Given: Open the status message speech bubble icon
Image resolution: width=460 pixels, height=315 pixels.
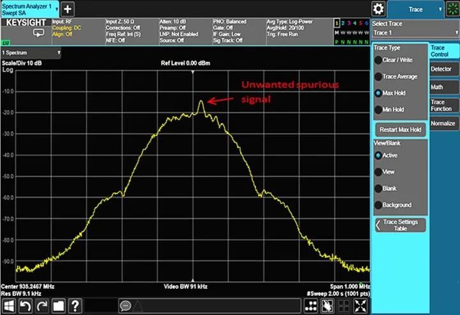Looking at the screenshot, I should click(126, 306).
